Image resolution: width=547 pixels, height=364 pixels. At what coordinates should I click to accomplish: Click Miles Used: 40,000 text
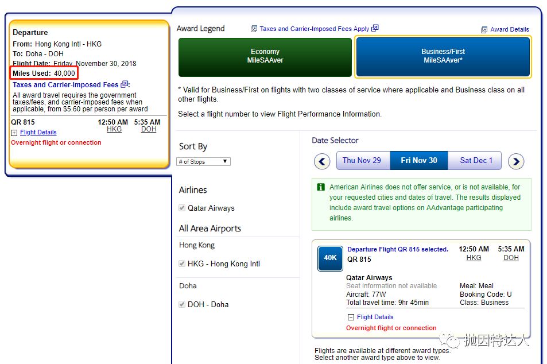click(44, 73)
